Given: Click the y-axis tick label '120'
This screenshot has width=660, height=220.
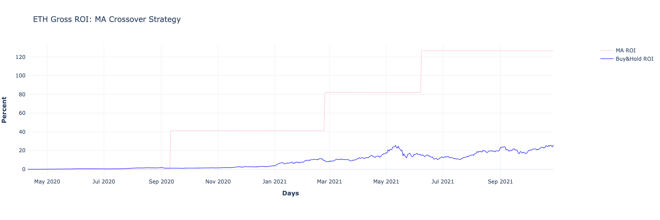Looking at the screenshot, I should click(21, 57).
